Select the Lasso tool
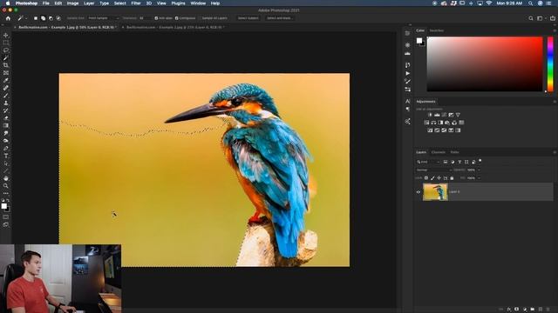The image size is (558, 313). (6, 50)
